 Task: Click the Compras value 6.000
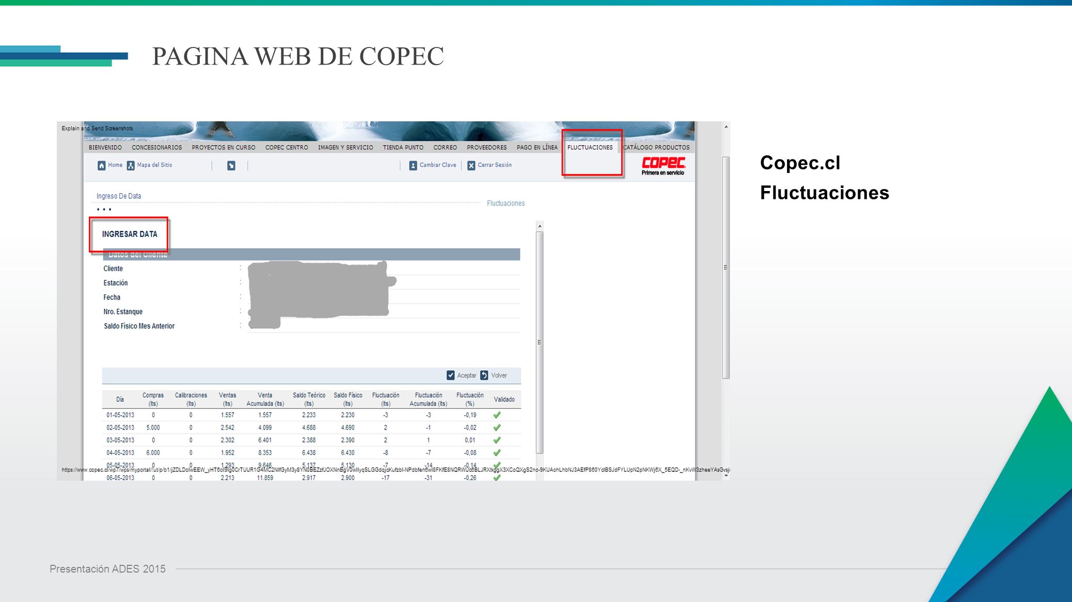click(153, 453)
